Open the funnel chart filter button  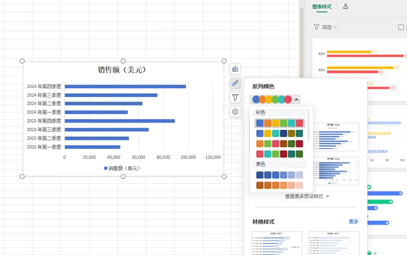pyautogui.click(x=235, y=97)
